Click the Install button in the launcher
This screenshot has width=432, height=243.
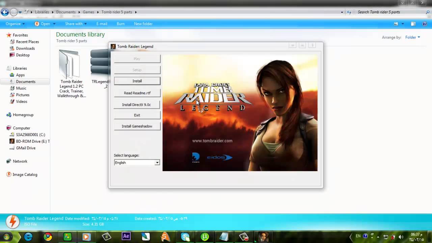(137, 81)
